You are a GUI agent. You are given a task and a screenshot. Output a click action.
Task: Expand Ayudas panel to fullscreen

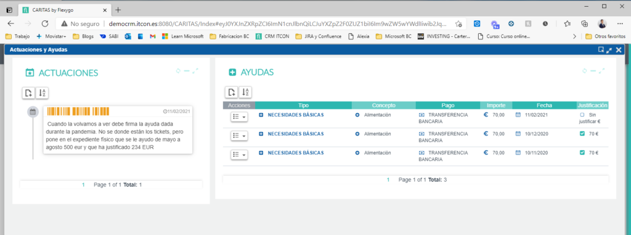point(601,71)
